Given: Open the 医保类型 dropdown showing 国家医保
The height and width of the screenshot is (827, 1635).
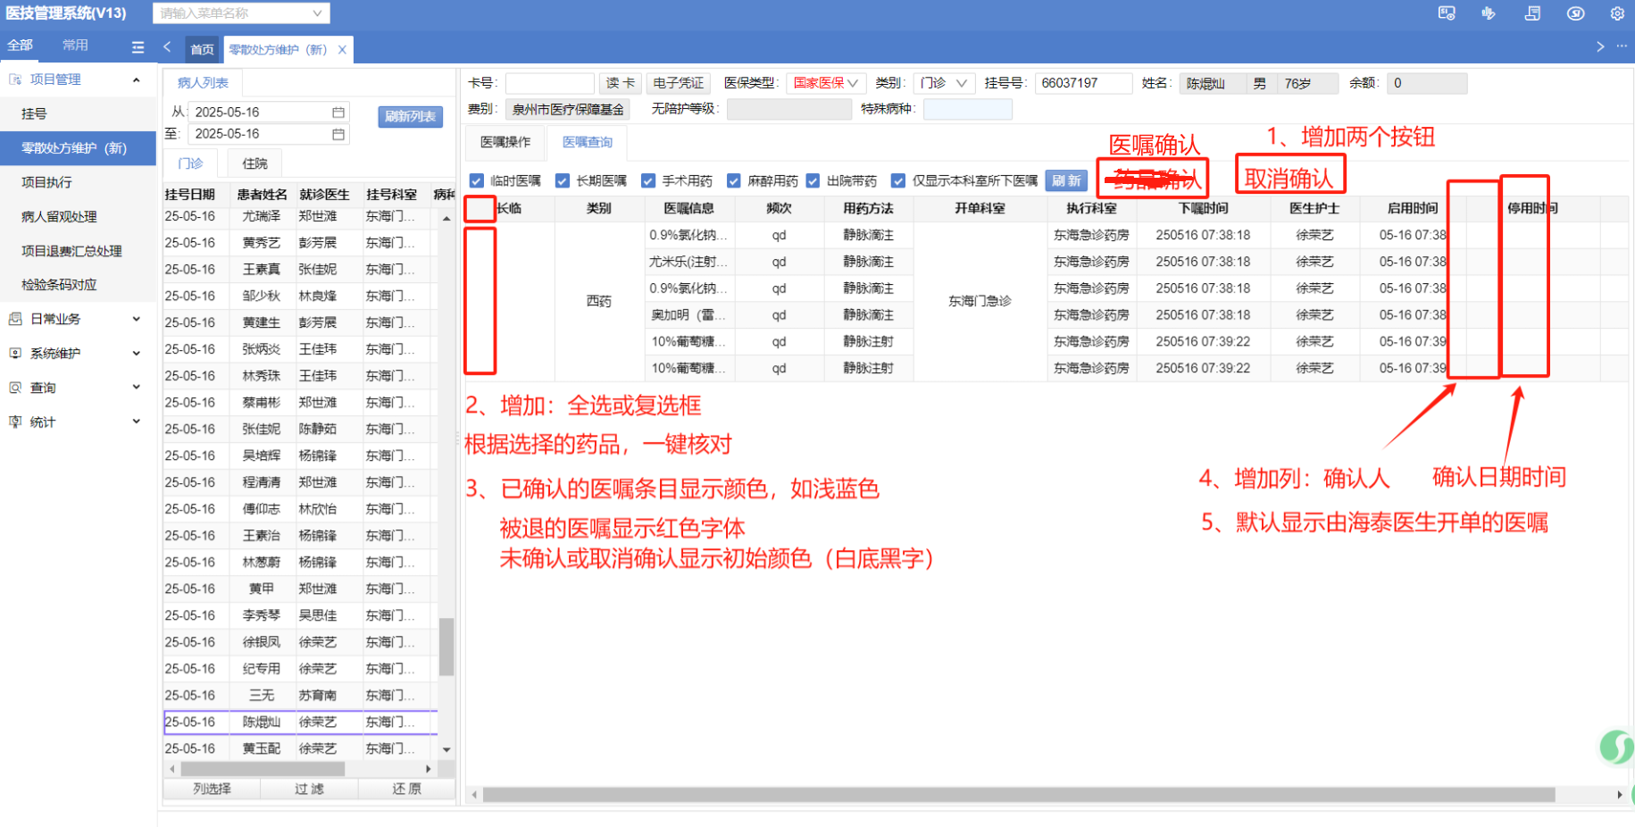Looking at the screenshot, I should tap(826, 83).
